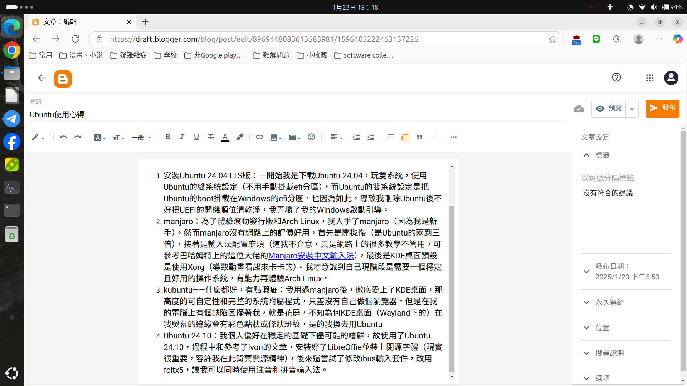Viewport: 687px width, 386px height.
Task: Open the Google apps grid
Action: click(650, 78)
